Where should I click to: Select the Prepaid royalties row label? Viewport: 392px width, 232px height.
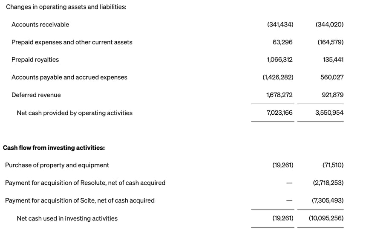pyautogui.click(x=35, y=60)
